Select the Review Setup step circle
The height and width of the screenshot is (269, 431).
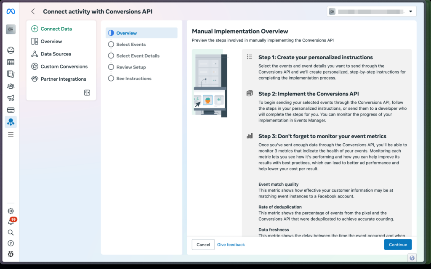click(x=111, y=67)
